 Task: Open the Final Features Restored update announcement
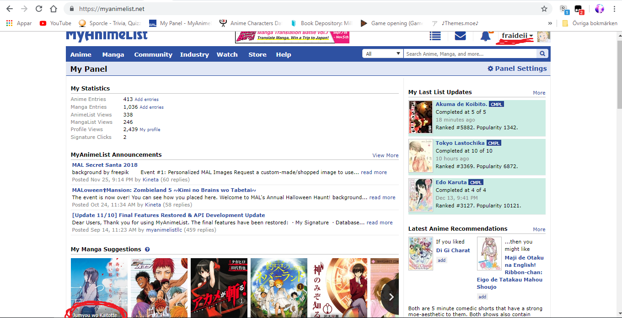(x=168, y=215)
